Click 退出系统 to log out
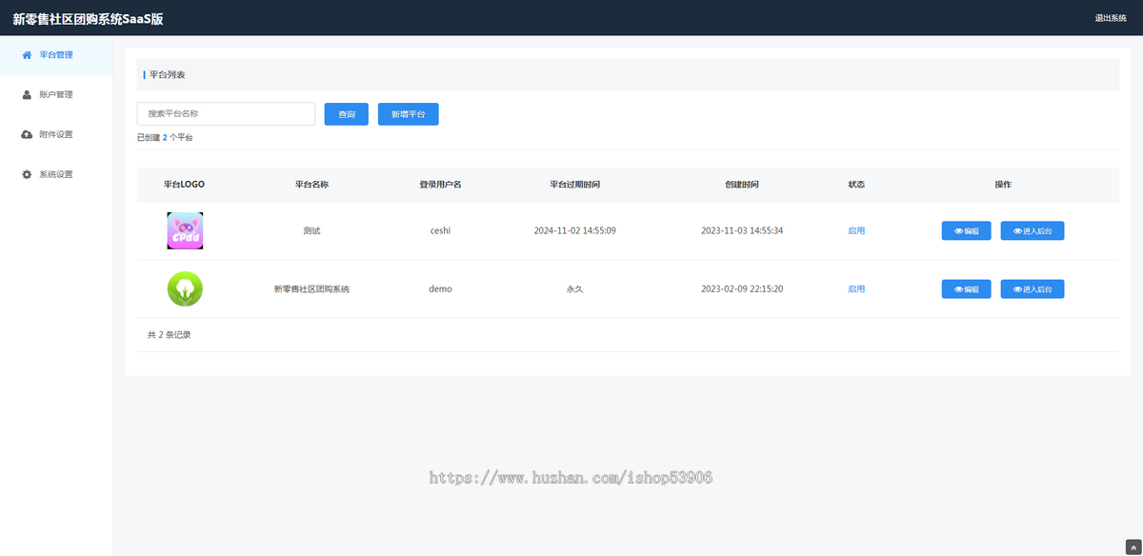1143x556 pixels. [1110, 18]
